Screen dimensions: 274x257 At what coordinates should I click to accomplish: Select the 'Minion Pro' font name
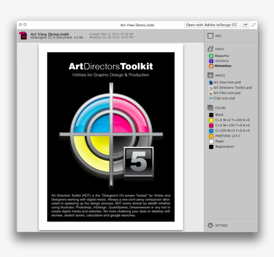tap(222, 56)
